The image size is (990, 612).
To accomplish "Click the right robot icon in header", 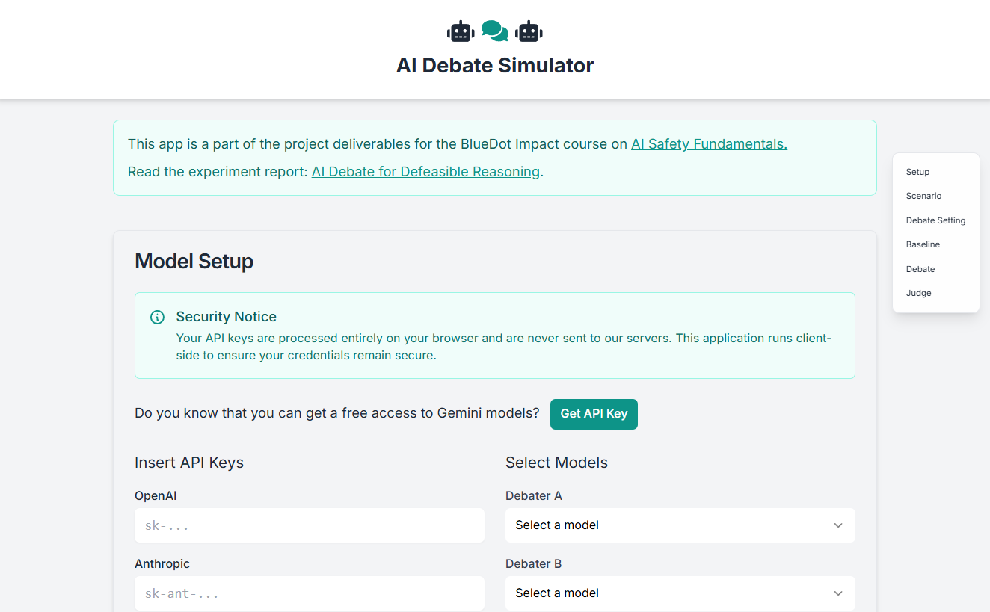I will pos(529,31).
